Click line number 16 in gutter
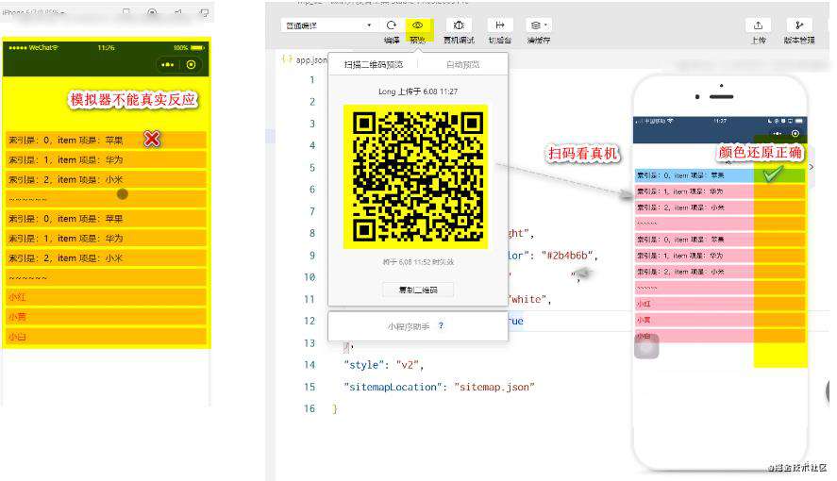Screen dimensions: 837x481 pyautogui.click(x=310, y=408)
